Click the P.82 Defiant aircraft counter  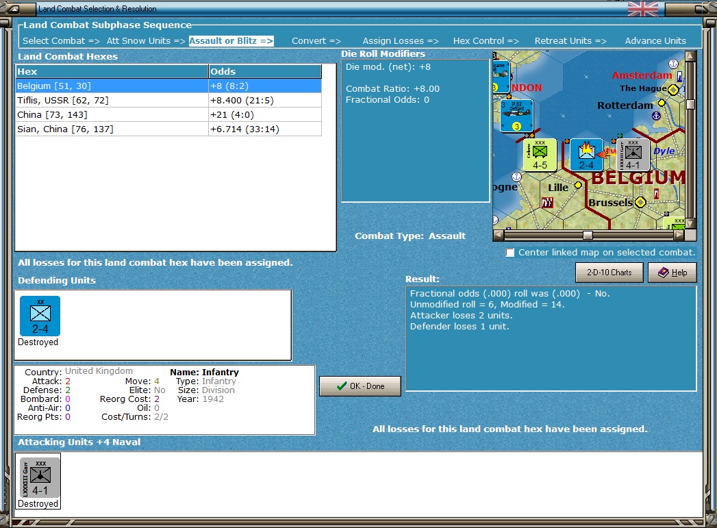[x=517, y=116]
